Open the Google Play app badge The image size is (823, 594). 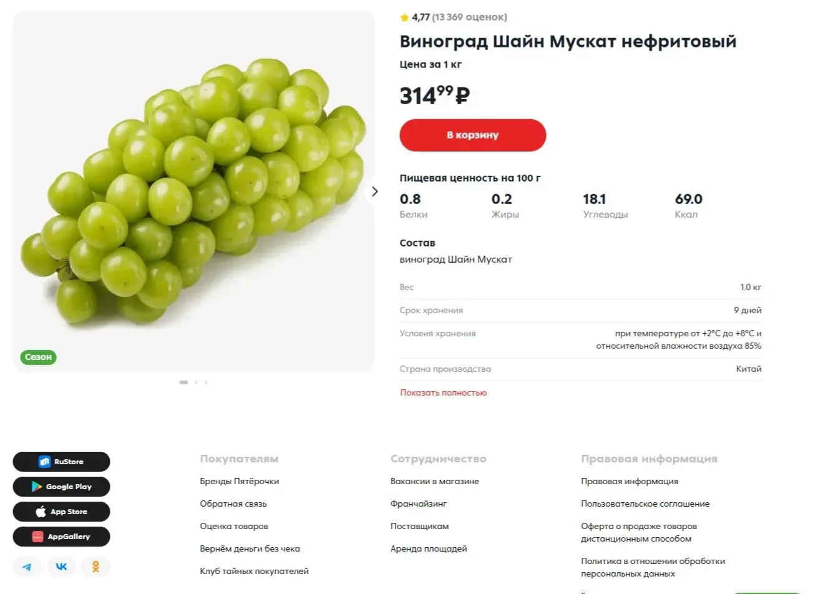[x=61, y=487]
